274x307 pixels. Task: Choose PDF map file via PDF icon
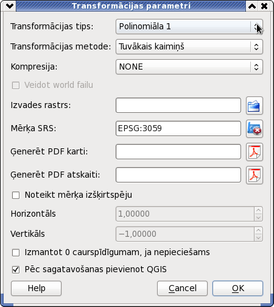pos(255,152)
